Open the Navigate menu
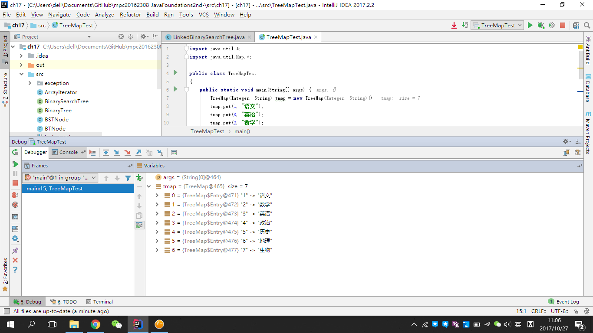593x333 pixels. click(59, 14)
